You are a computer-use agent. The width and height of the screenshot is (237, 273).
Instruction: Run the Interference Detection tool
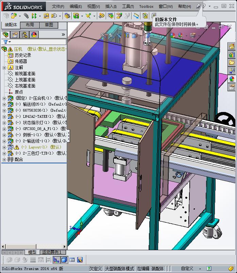(136, 16)
